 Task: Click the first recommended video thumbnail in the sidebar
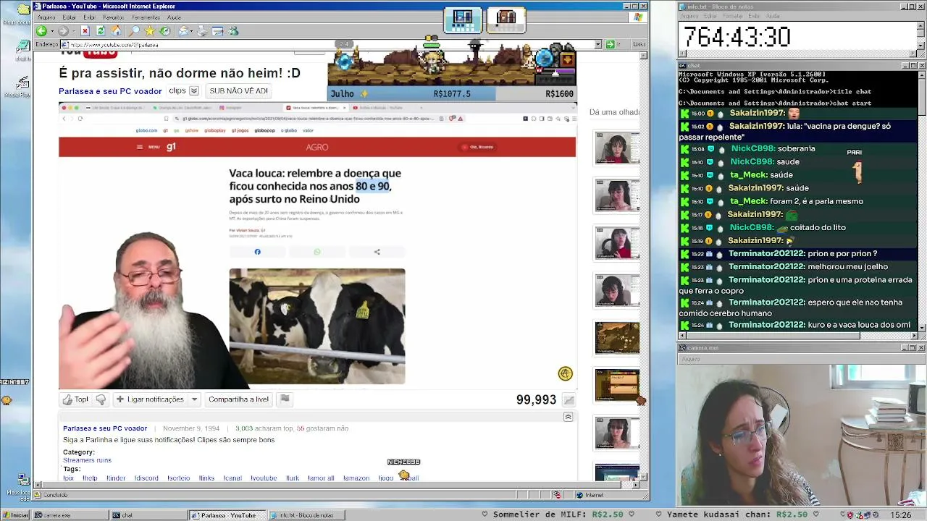(x=617, y=149)
